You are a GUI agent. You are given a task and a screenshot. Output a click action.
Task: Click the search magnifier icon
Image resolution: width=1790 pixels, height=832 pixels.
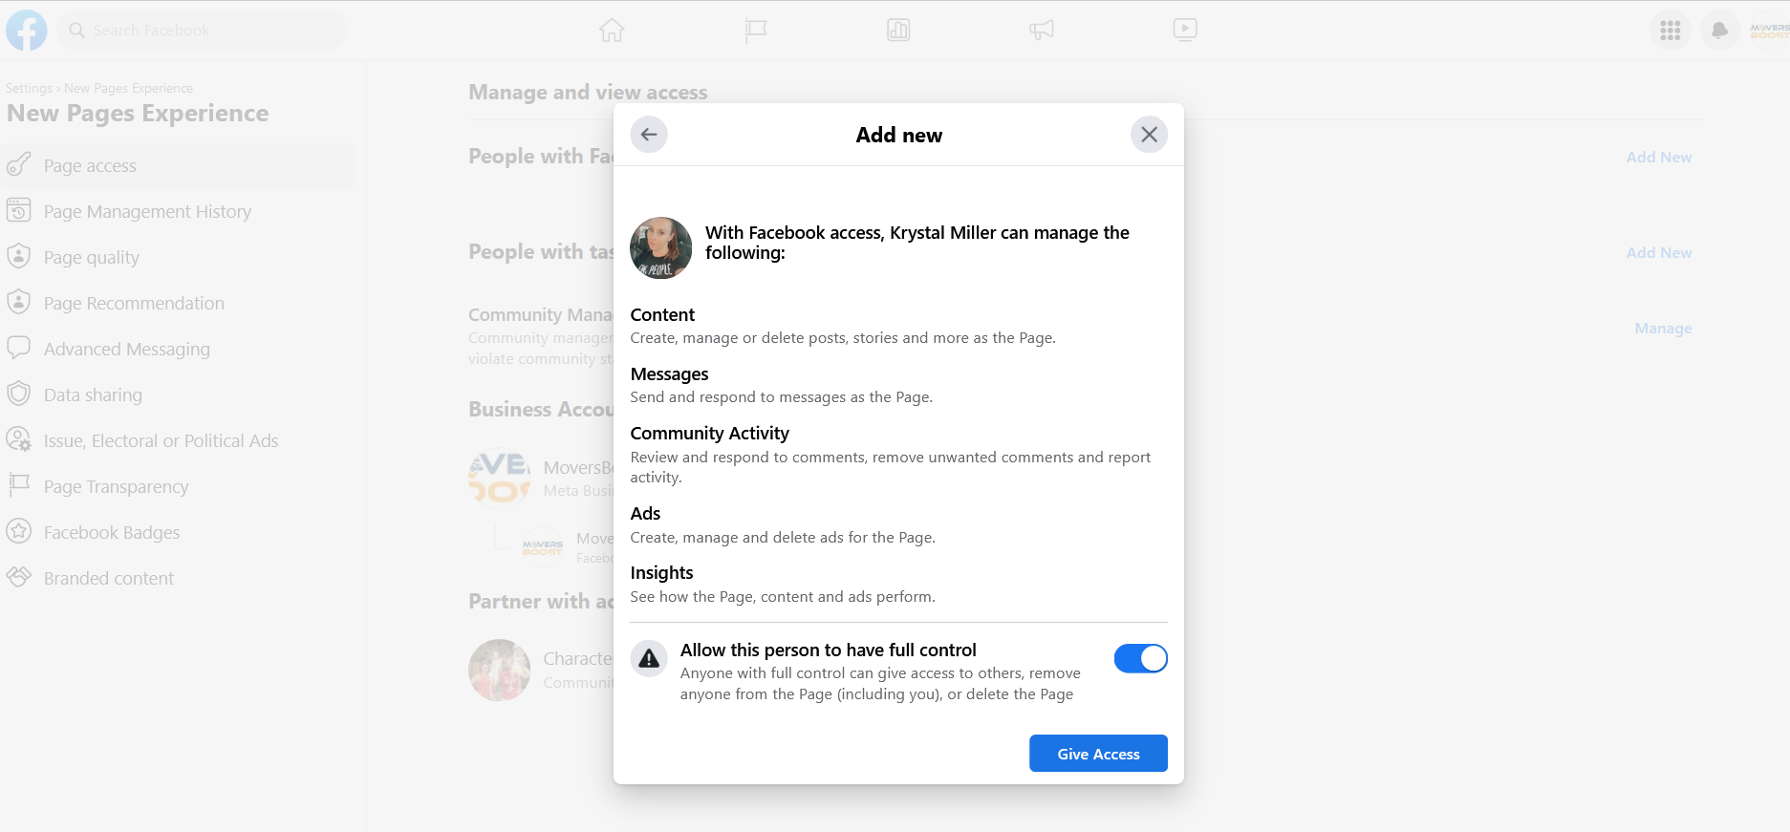[x=77, y=31]
